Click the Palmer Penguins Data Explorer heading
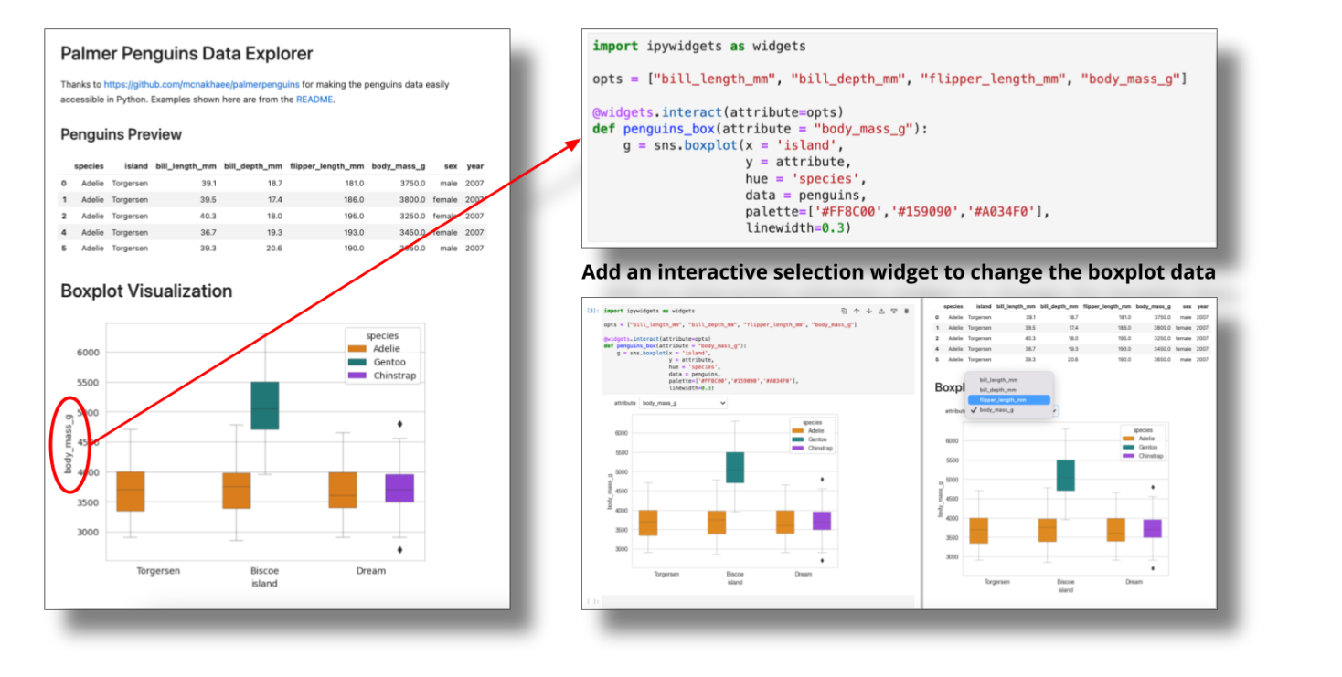The image size is (1342, 677). pos(186,54)
